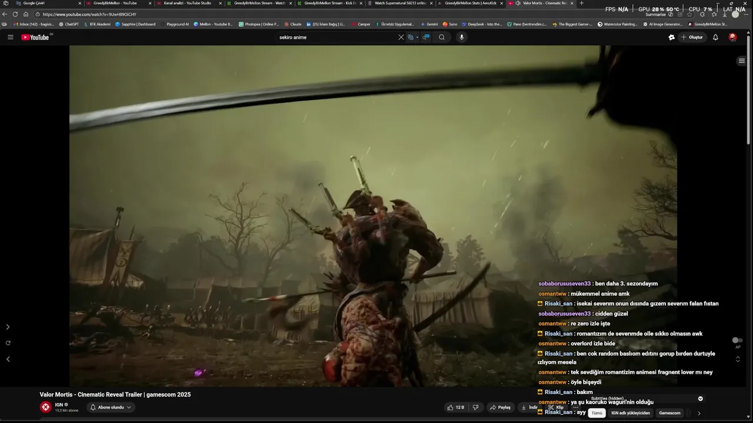
Task: Clear the search box with the X
Action: [401, 37]
